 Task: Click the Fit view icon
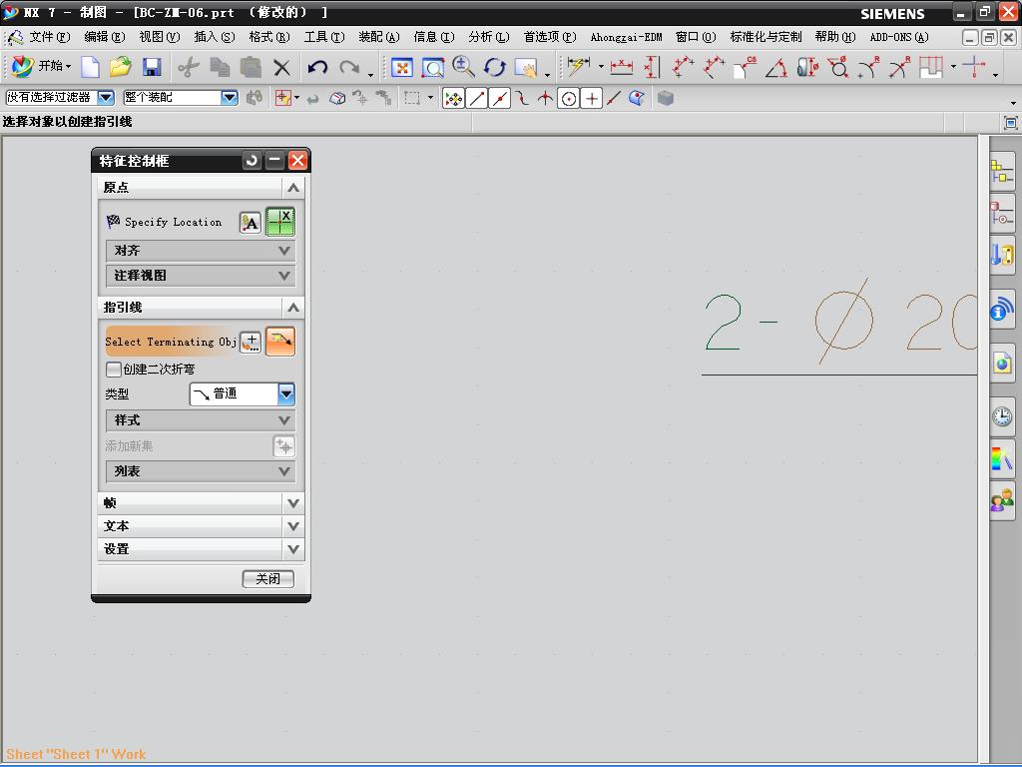coord(401,67)
